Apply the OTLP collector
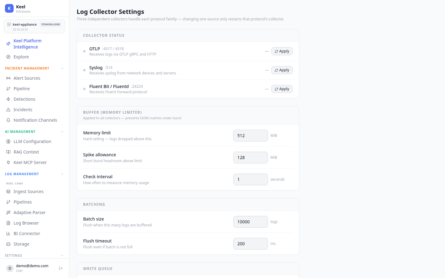 [282, 51]
